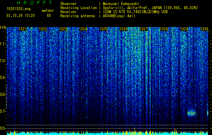
Task: Click the 1324 time marker
Action: [x=83, y=29]
